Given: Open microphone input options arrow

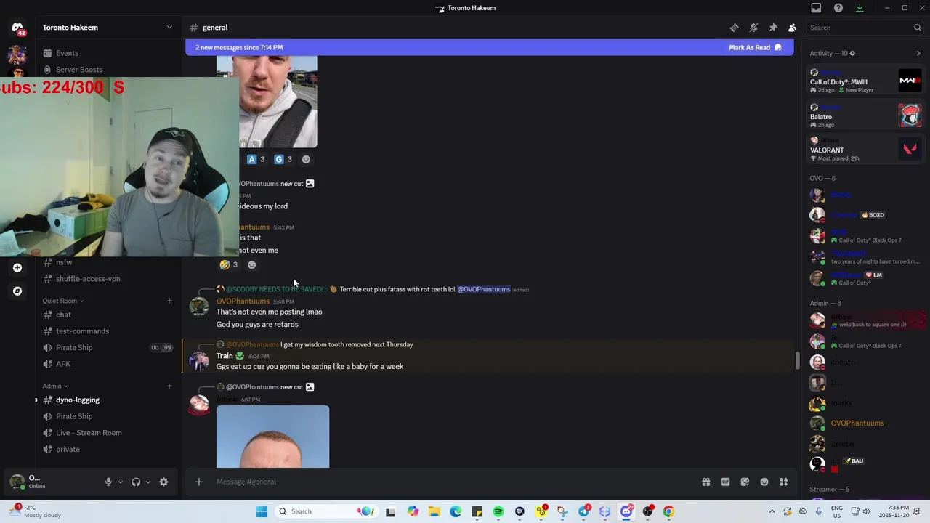Looking at the screenshot, I should [x=121, y=482].
